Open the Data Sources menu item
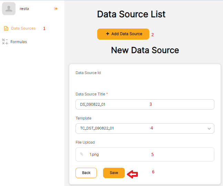The height and width of the screenshot is (186, 223). [x=23, y=28]
